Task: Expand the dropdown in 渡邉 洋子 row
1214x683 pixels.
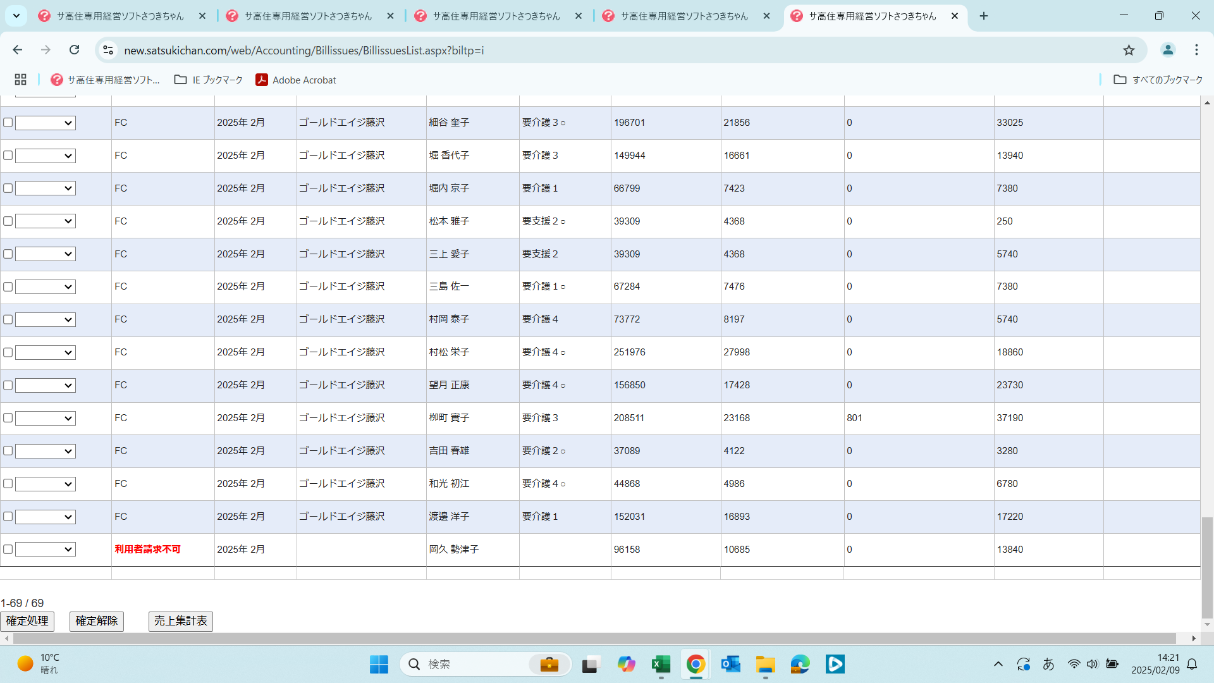Action: 46,517
